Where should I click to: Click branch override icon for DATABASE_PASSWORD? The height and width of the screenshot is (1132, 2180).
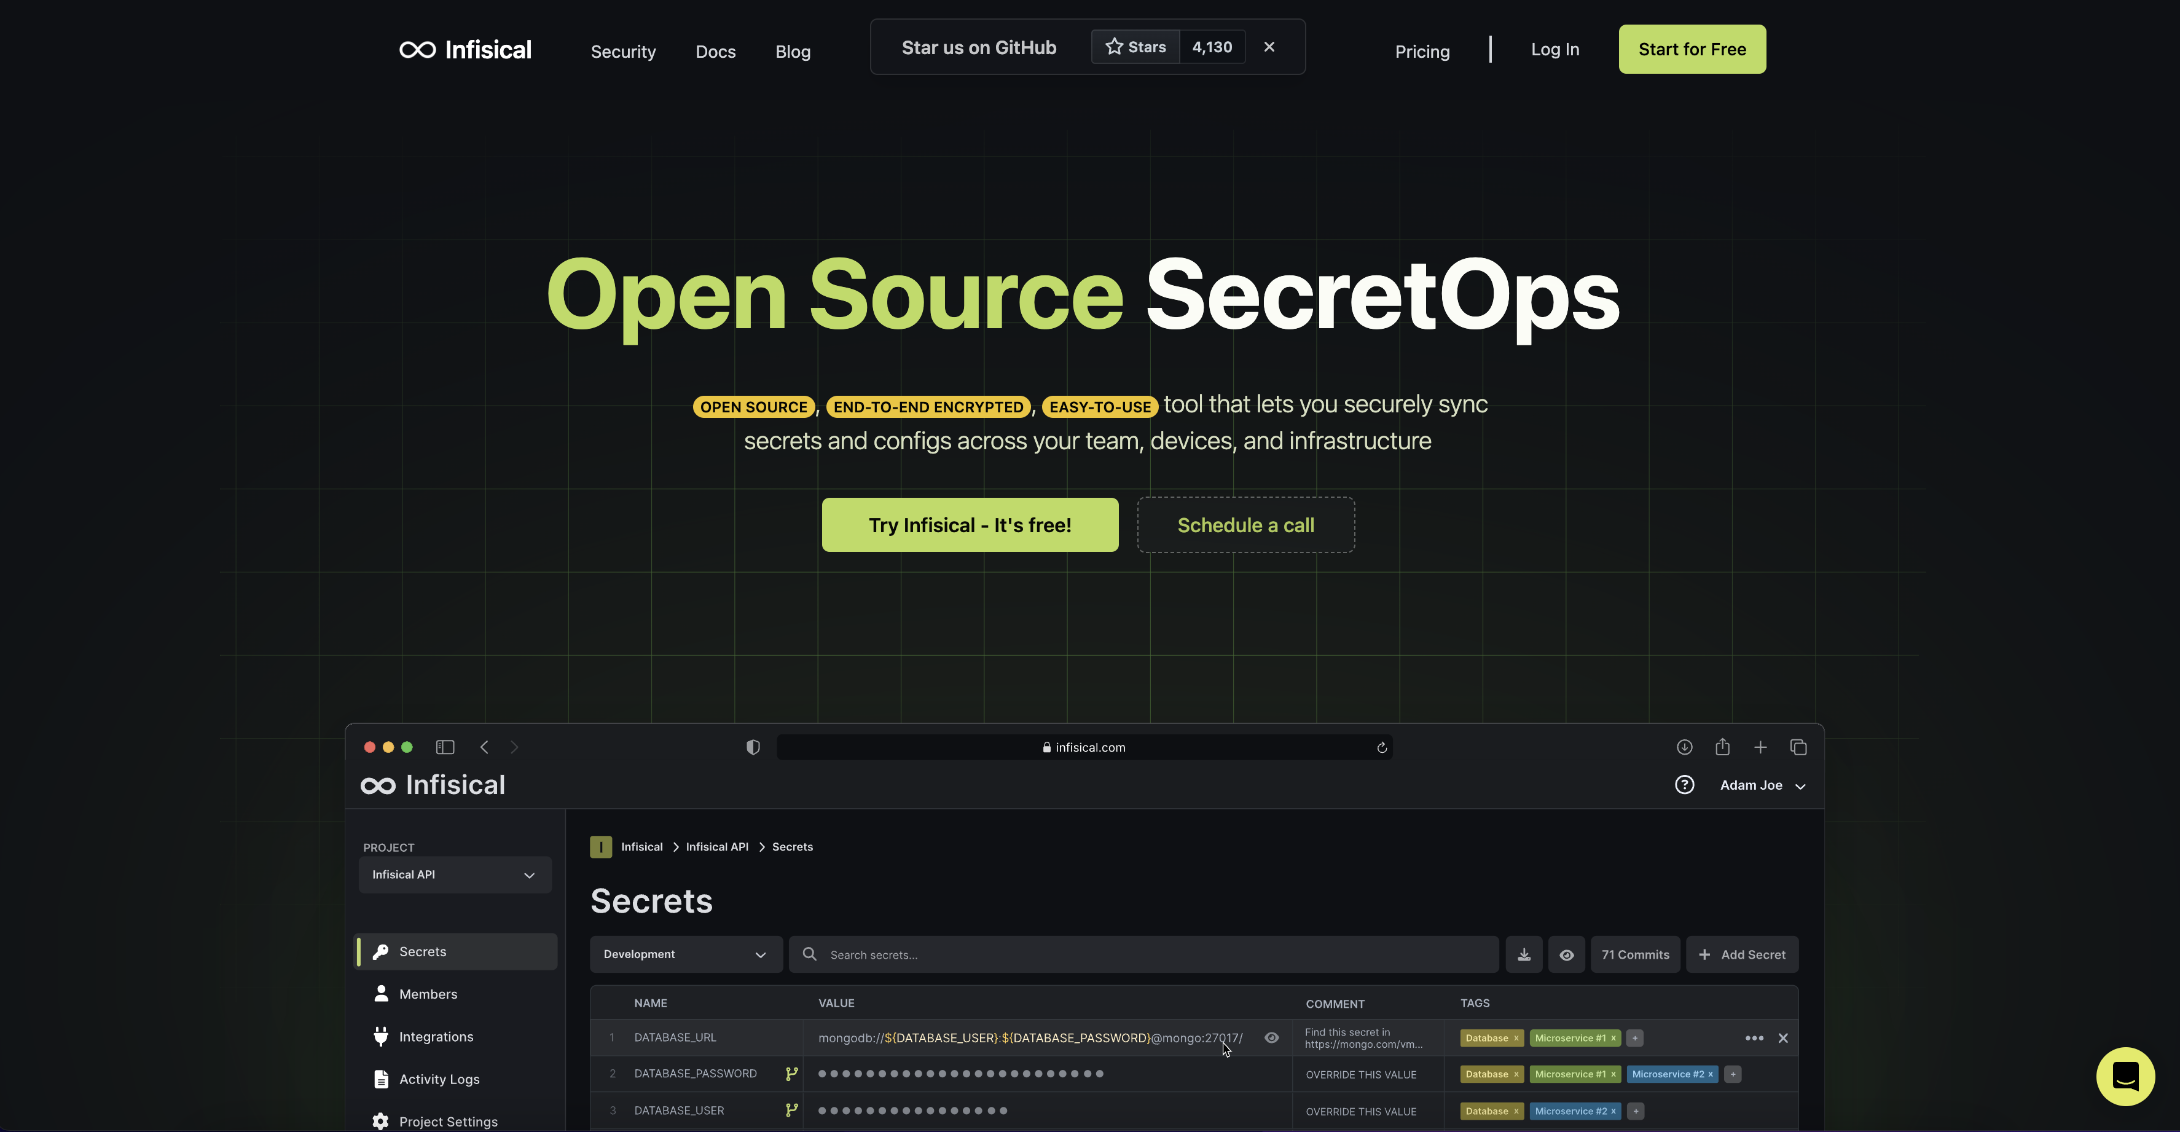pos(791,1074)
